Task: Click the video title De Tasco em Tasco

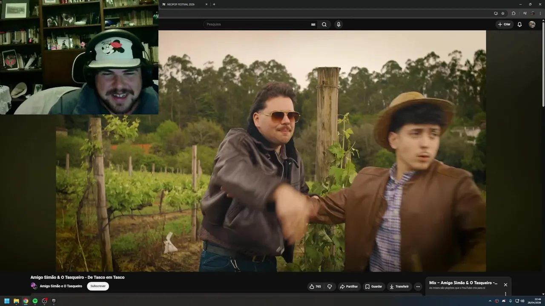Action: (77, 277)
